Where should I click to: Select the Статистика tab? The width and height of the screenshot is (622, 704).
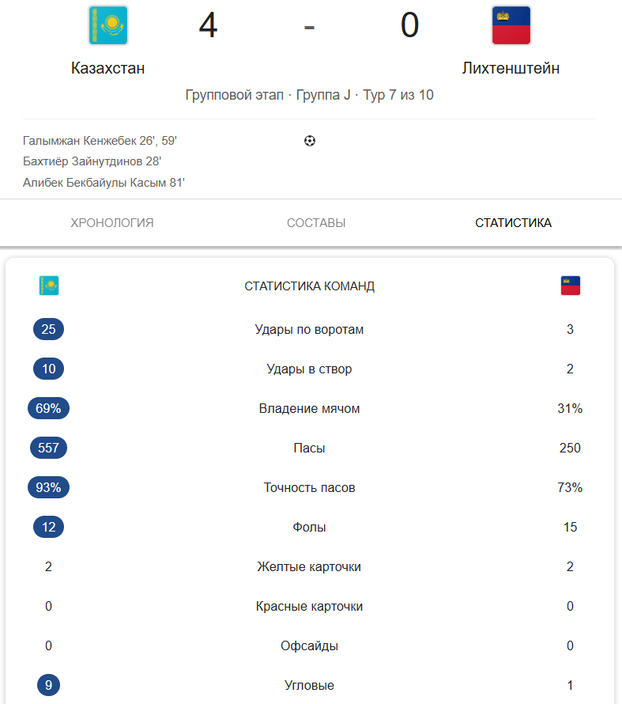513,223
